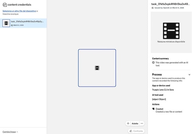Click the Process section heading
This screenshot has height=134, width=194.
pos(157,74)
